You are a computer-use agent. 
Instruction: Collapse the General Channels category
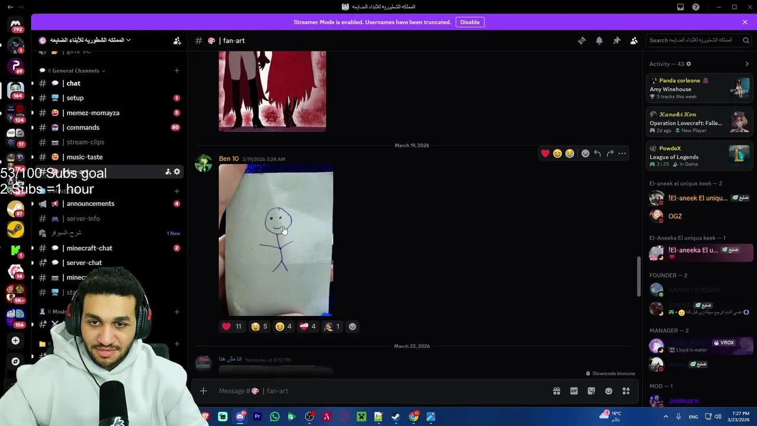[76, 70]
